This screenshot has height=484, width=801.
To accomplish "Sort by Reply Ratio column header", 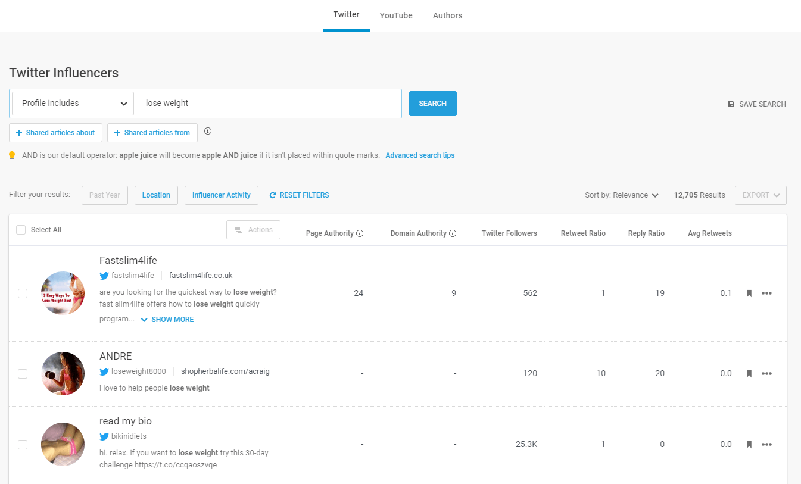I will pyautogui.click(x=646, y=233).
